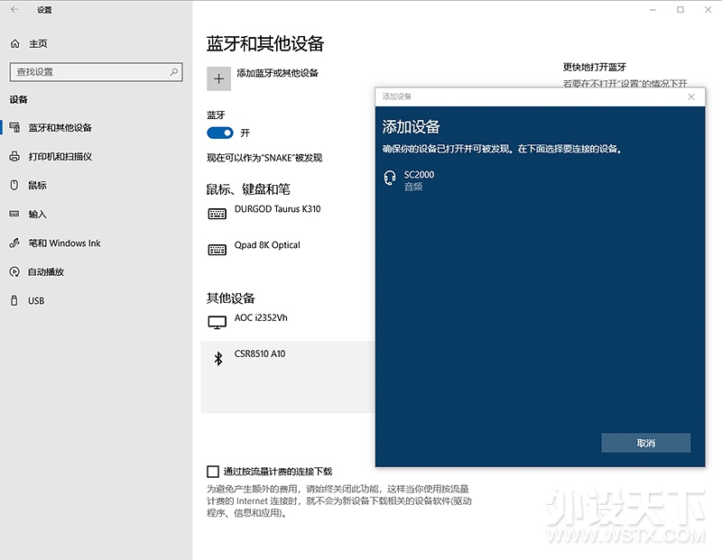Open 打印机和扫描仪 settings

tap(60, 156)
